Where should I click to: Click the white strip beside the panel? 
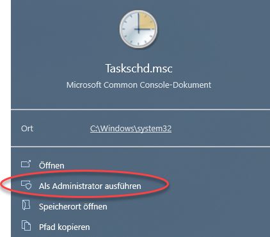coord(5,85)
